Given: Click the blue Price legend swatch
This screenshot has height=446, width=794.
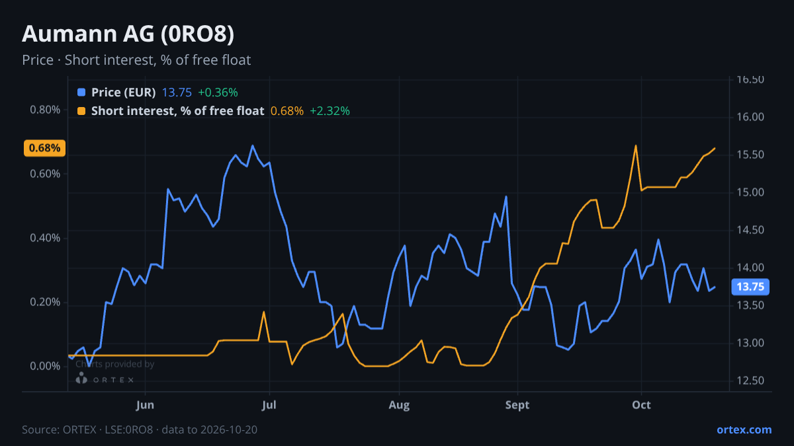Looking at the screenshot, I should [81, 93].
